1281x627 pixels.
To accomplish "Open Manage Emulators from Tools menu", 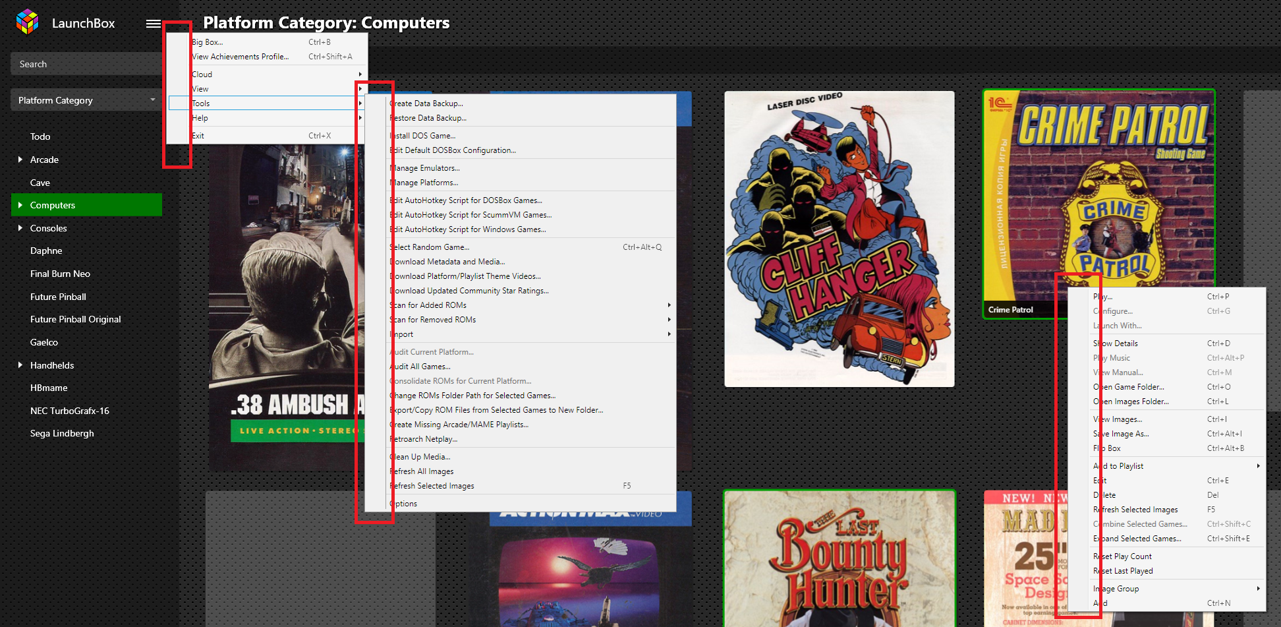I will tap(521, 168).
